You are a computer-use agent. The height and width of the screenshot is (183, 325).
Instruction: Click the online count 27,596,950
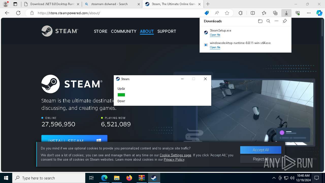[58, 124]
